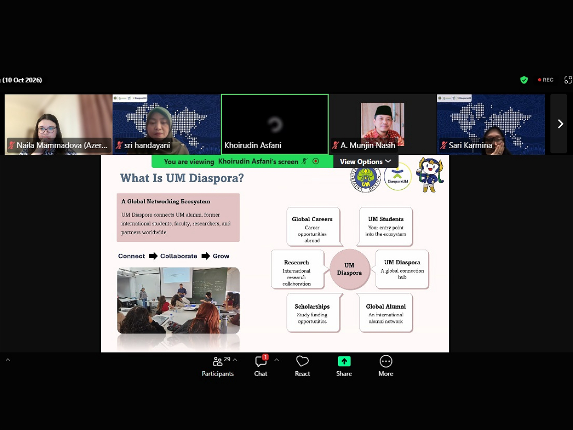Click the REC recording indicator
Screen dimensions: 573x430
click(x=546, y=80)
